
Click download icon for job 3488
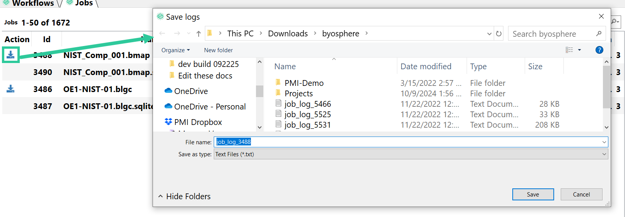pyautogui.click(x=10, y=55)
